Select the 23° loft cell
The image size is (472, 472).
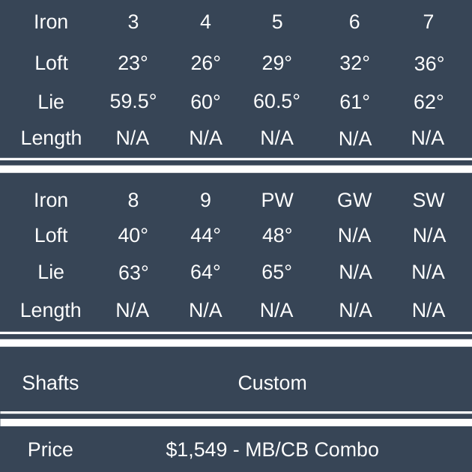tap(133, 63)
